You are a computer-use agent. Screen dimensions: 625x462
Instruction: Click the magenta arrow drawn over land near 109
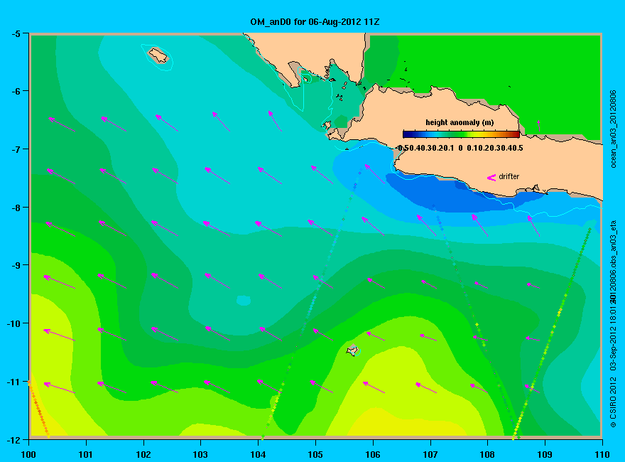coord(539,126)
